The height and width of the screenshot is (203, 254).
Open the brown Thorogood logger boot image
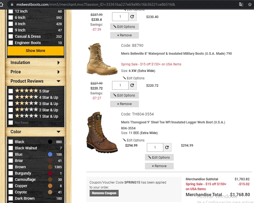point(102,132)
